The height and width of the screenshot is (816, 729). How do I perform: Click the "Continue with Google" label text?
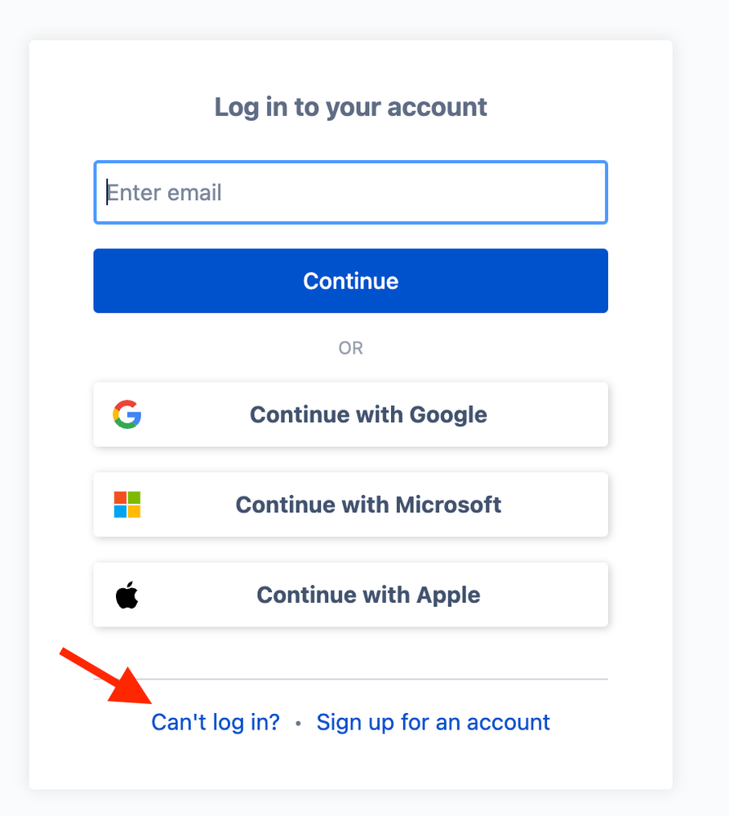(368, 415)
